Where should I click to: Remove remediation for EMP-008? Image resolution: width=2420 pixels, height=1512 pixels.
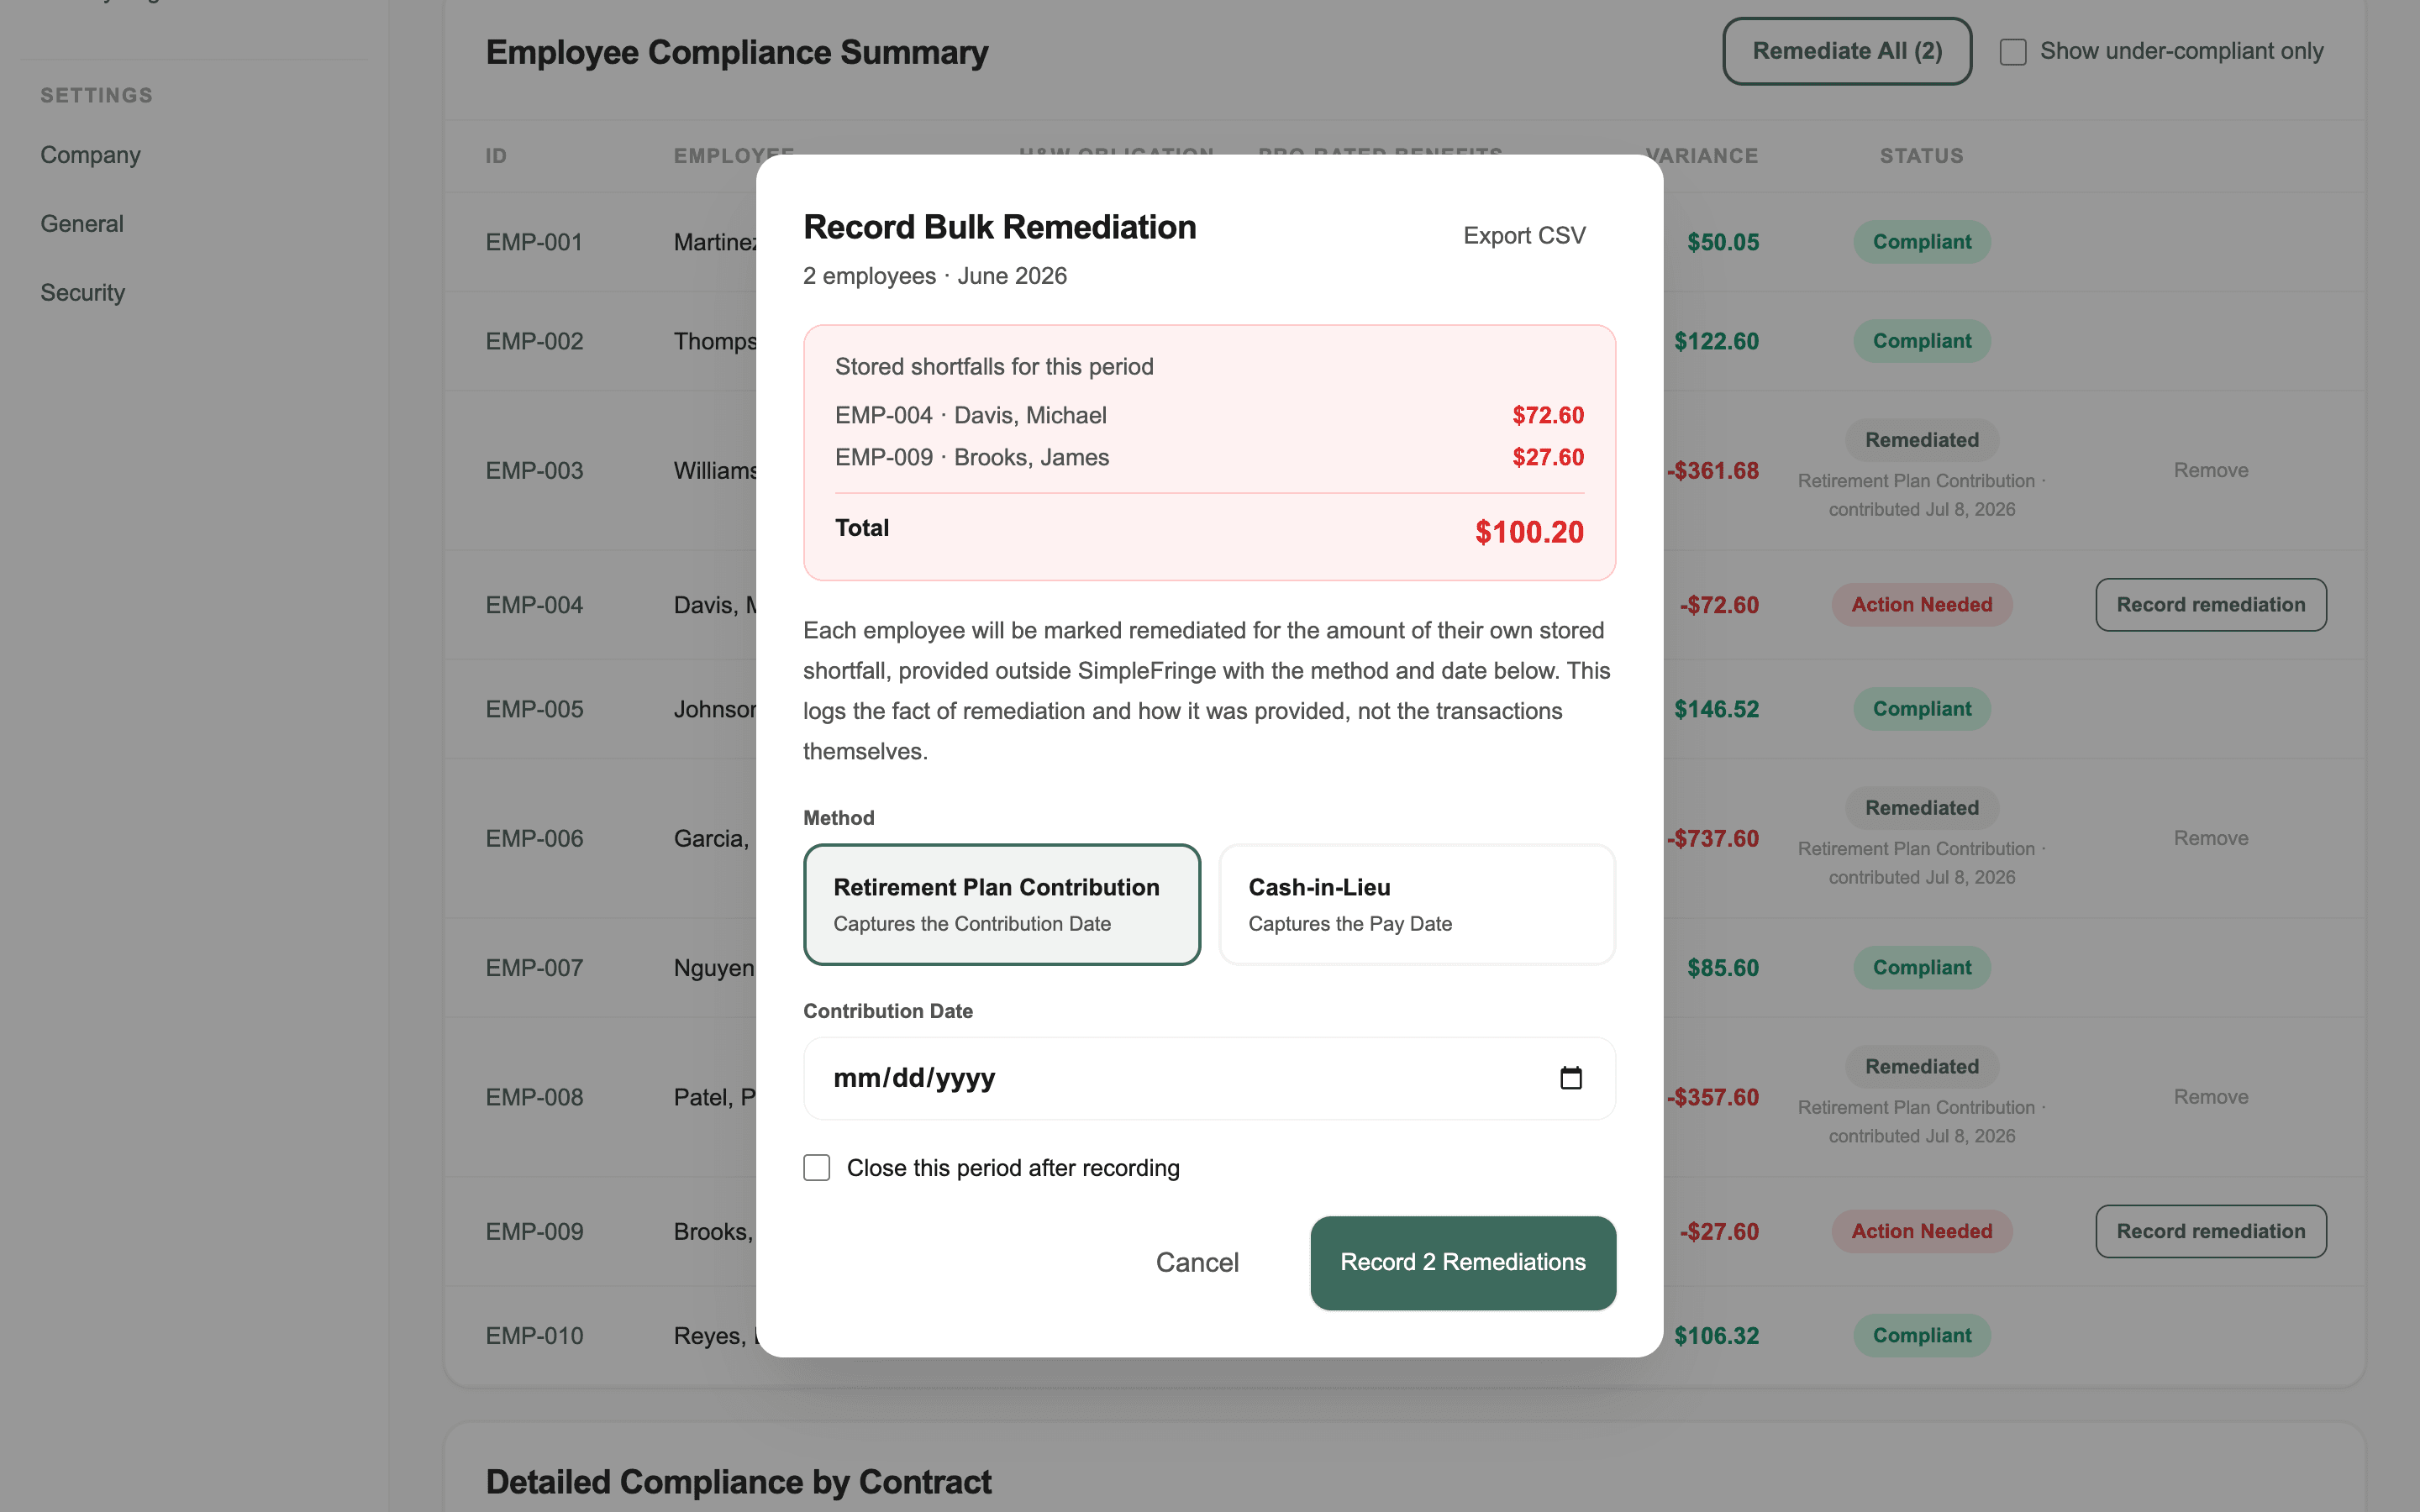pos(2211,1097)
